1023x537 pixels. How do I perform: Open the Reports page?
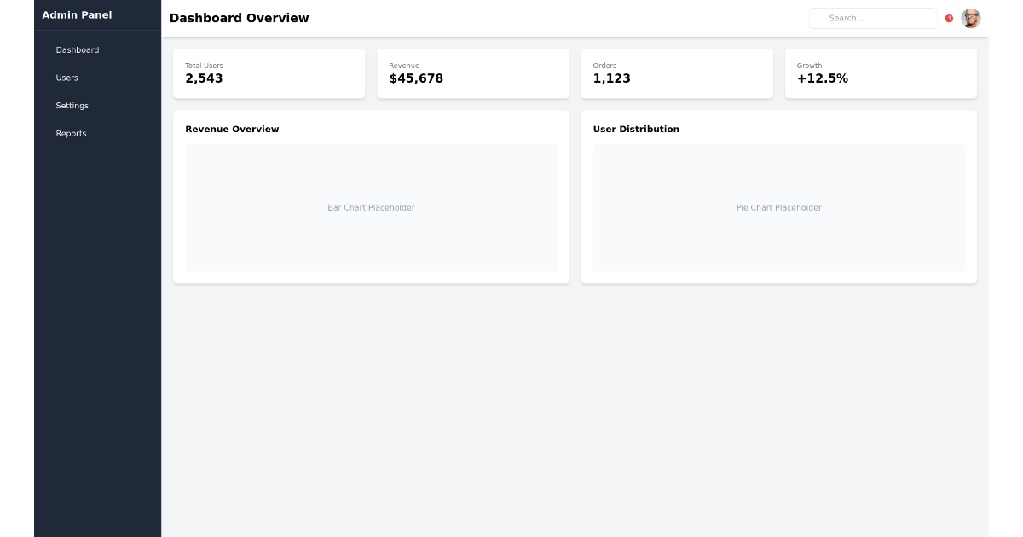[x=71, y=133]
